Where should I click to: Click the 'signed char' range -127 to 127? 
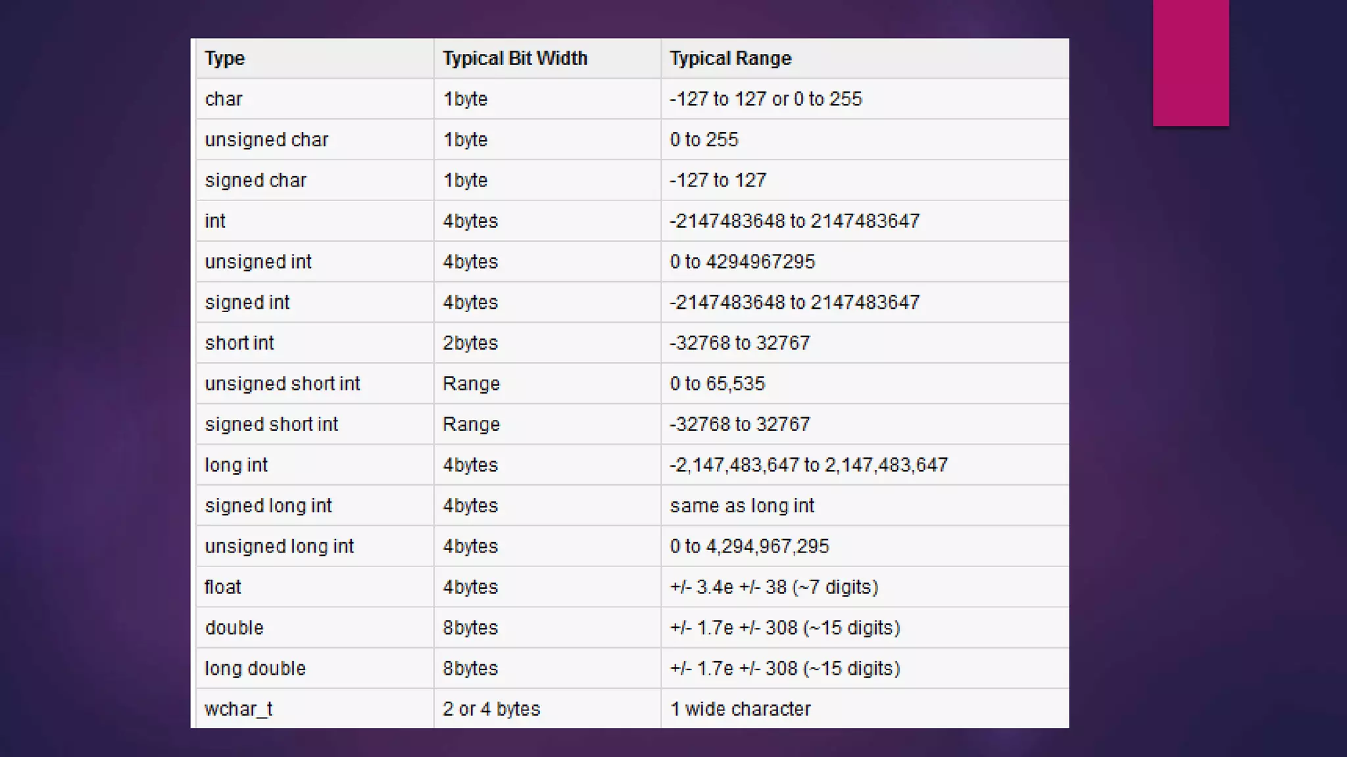pyautogui.click(x=718, y=181)
